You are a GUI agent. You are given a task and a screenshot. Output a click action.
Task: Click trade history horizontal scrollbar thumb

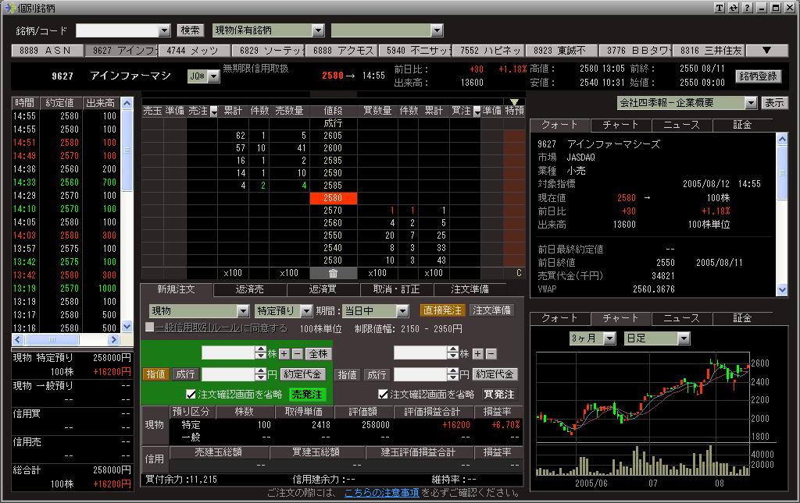(52, 339)
